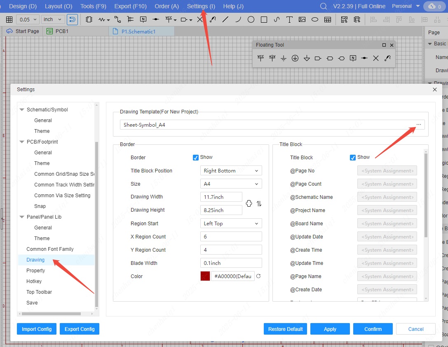Click the search magnifier icon in top bar
448x347 pixels.
(x=324, y=6)
